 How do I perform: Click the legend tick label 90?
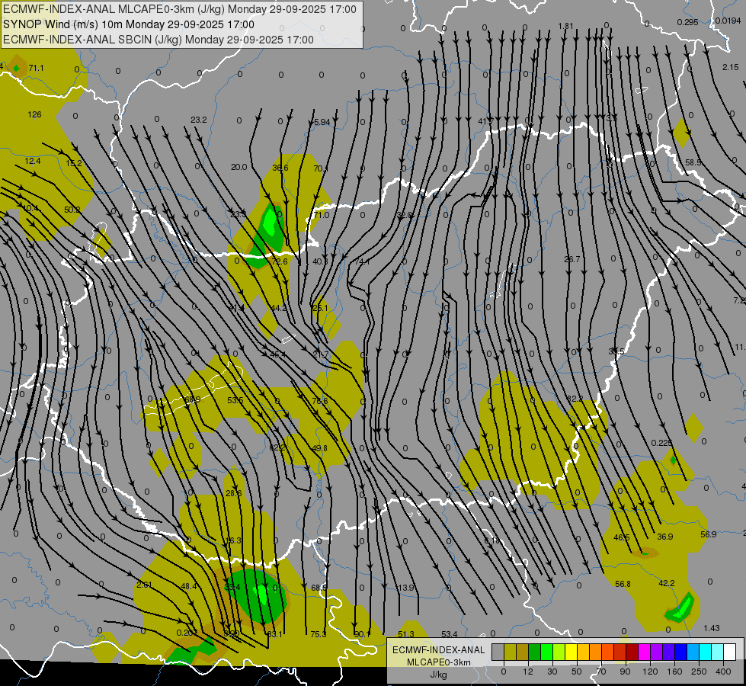pyautogui.click(x=626, y=672)
